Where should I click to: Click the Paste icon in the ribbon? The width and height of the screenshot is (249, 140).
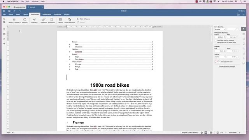(4, 23)
